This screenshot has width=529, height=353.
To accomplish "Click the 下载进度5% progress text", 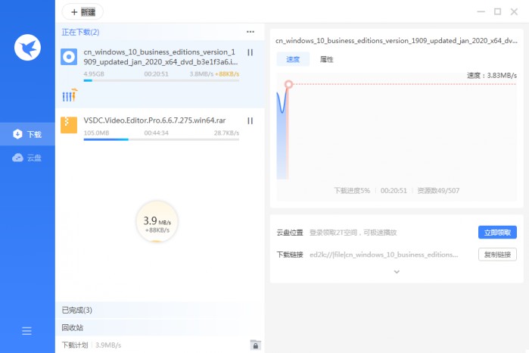I will point(352,191).
